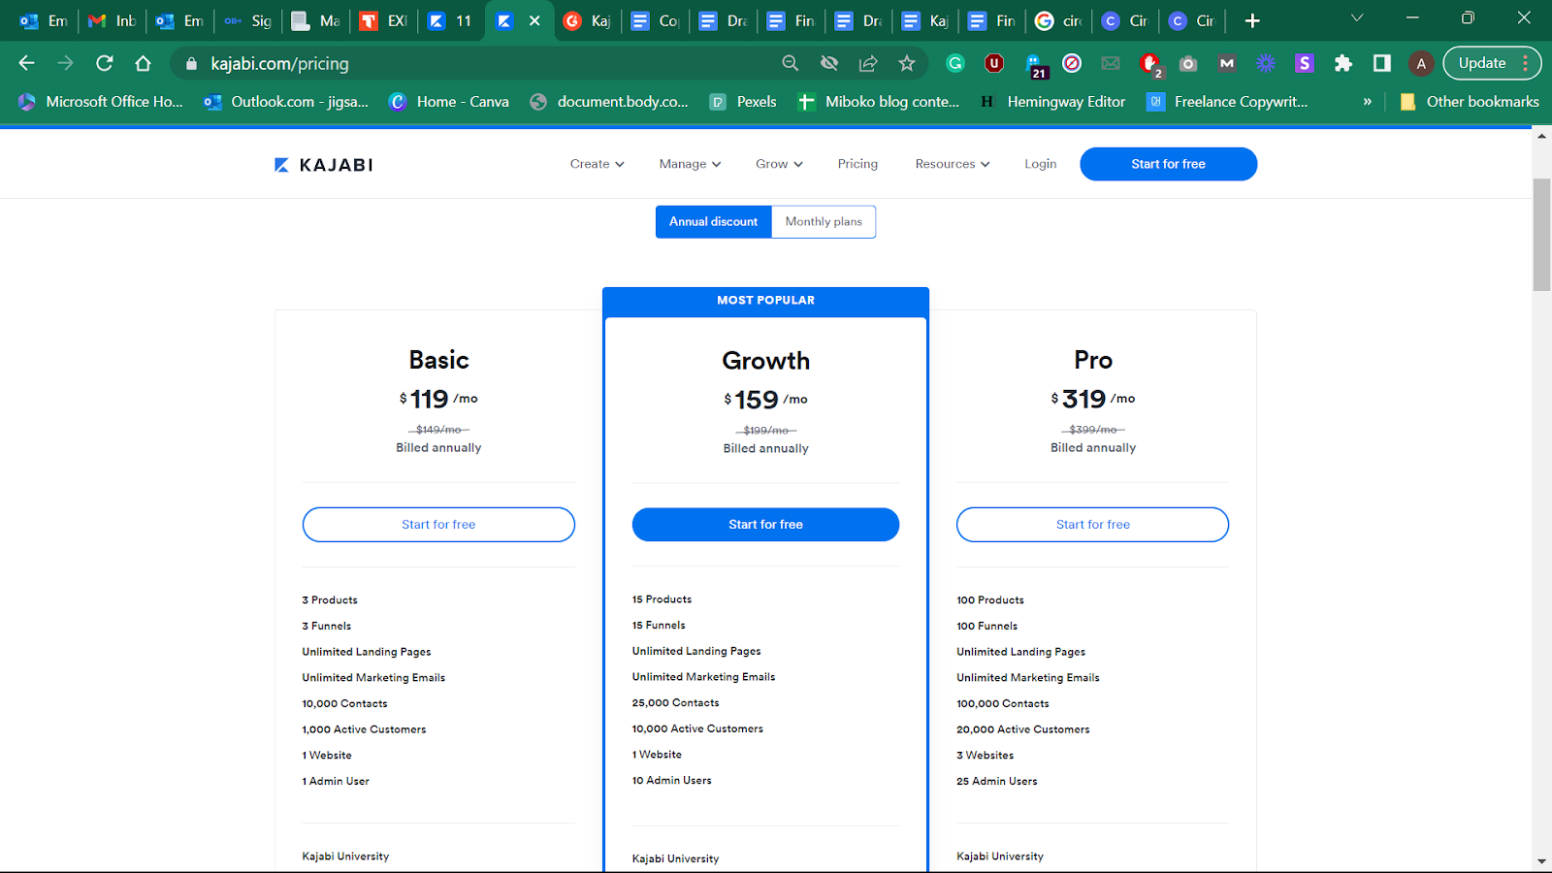
Task: Go back to the previous page
Action: (26, 63)
